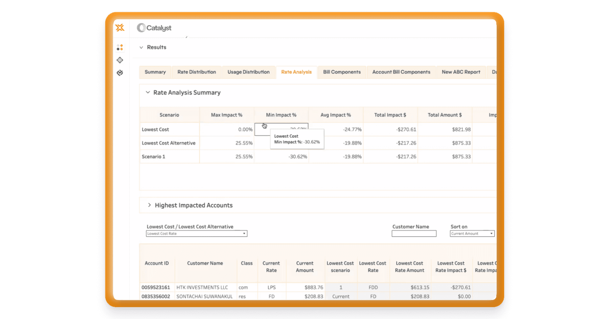Switch to the Rate Distribution tab

pyautogui.click(x=197, y=72)
